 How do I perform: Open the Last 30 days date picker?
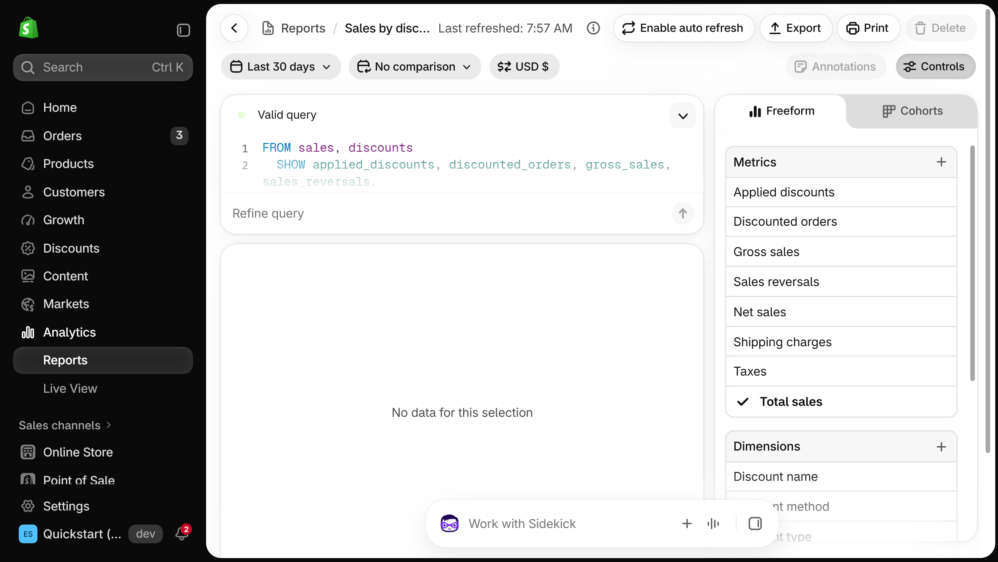281,67
